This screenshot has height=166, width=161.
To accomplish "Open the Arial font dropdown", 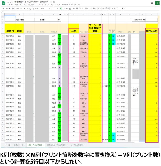I will [45, 9].
